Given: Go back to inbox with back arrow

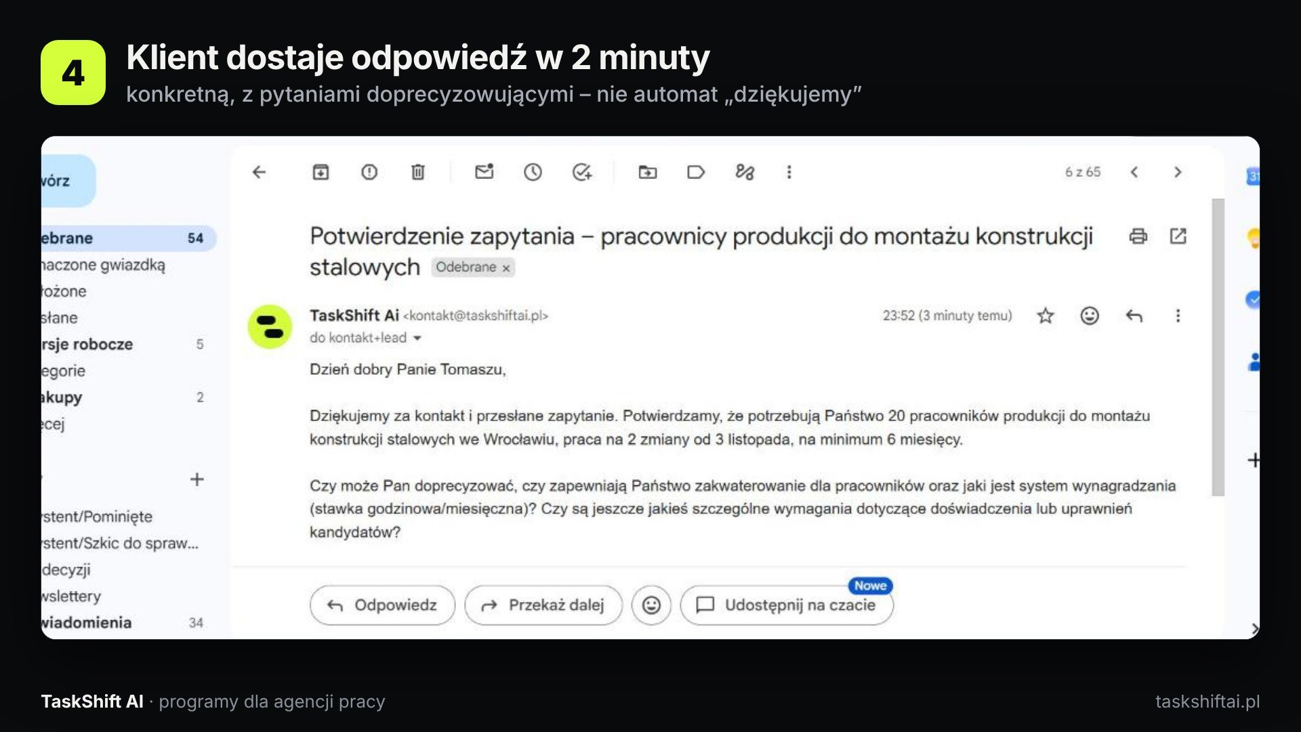Looking at the screenshot, I should click(259, 172).
